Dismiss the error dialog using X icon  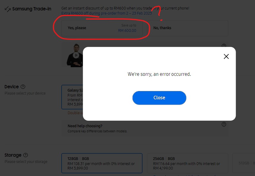(226, 56)
